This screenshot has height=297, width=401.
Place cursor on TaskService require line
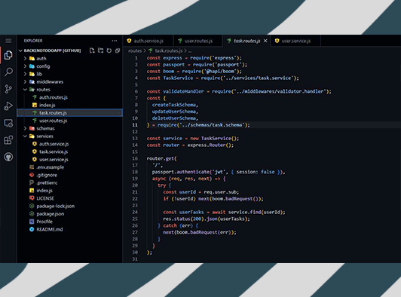(222, 78)
